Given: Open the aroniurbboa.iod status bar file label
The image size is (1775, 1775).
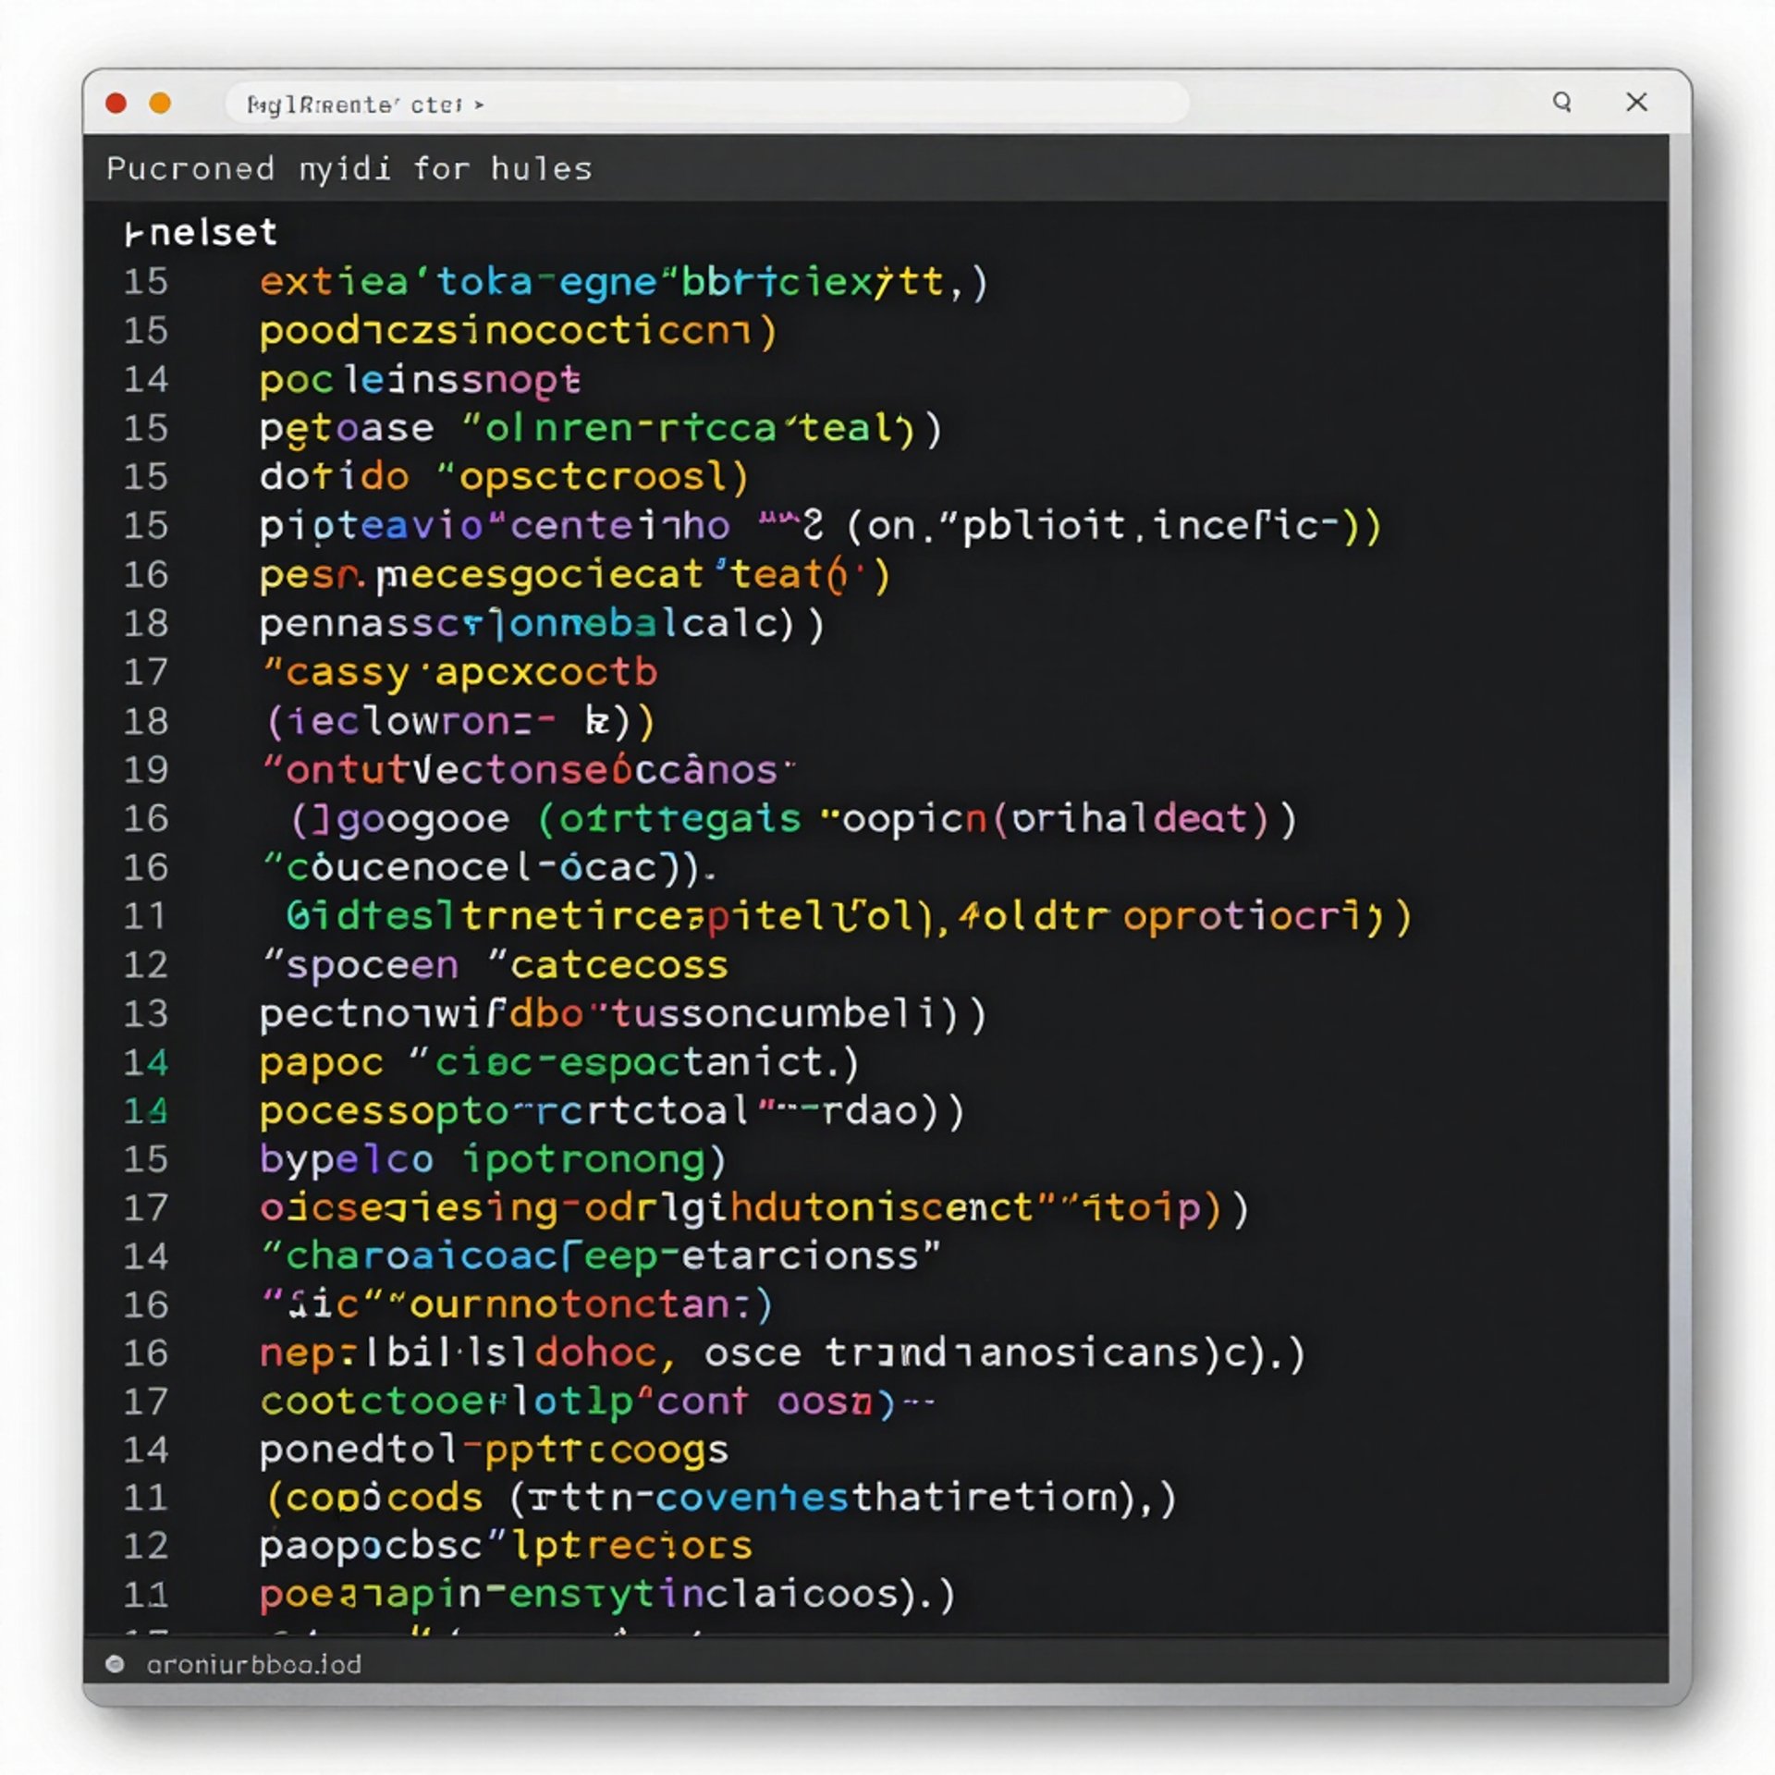Looking at the screenshot, I should 253,1665.
